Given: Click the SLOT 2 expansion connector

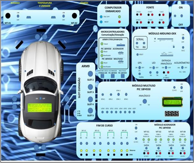Looking at the screenshot, I should 90,74.
